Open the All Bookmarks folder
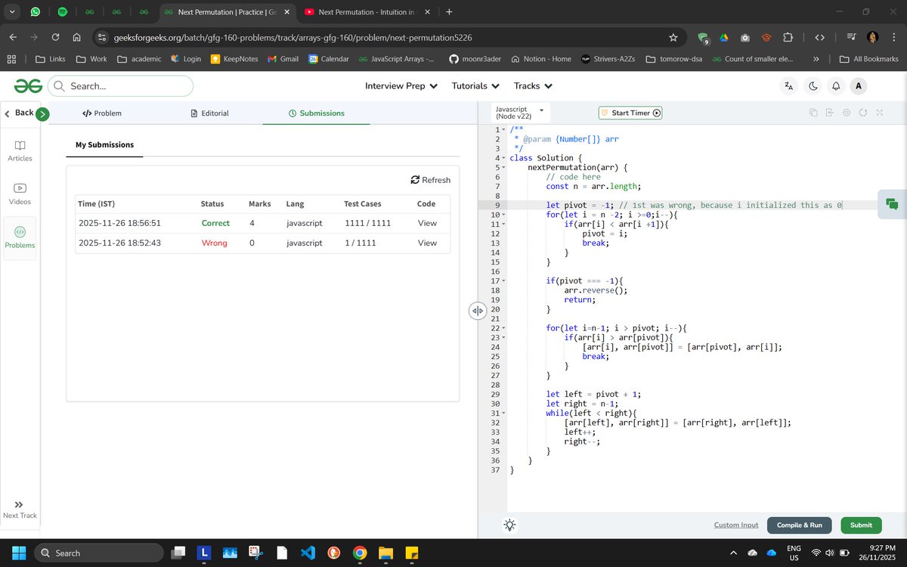Viewport: 907px width, 567px height. pyautogui.click(x=869, y=59)
